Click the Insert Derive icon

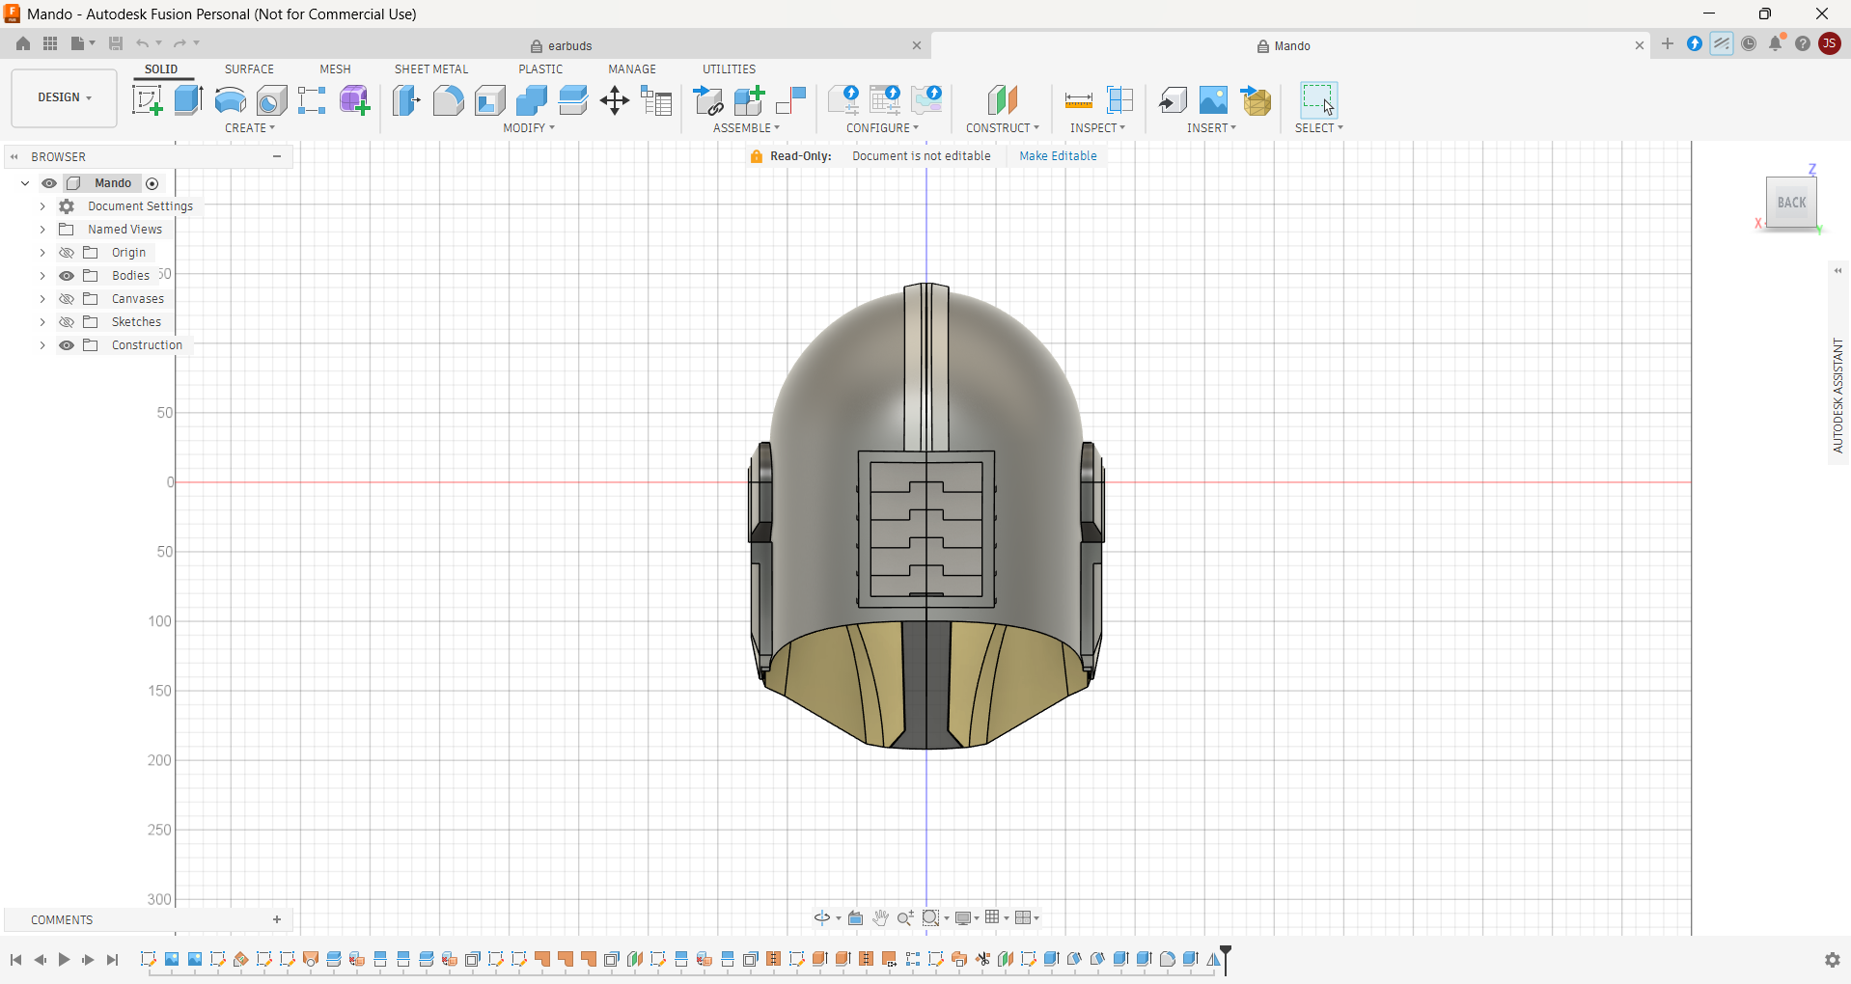point(1173,100)
